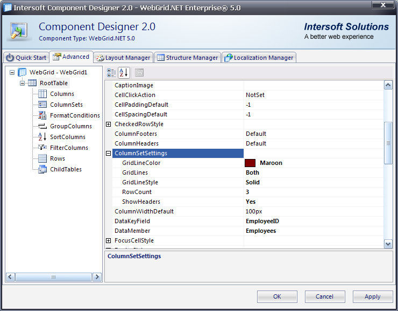398x311 pixels.
Task: Open the Quick Start tab
Action: 26,58
